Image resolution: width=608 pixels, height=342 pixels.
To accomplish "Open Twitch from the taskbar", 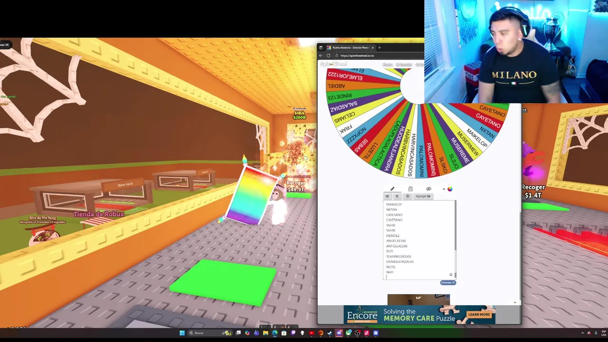I will pyautogui.click(x=293, y=333).
